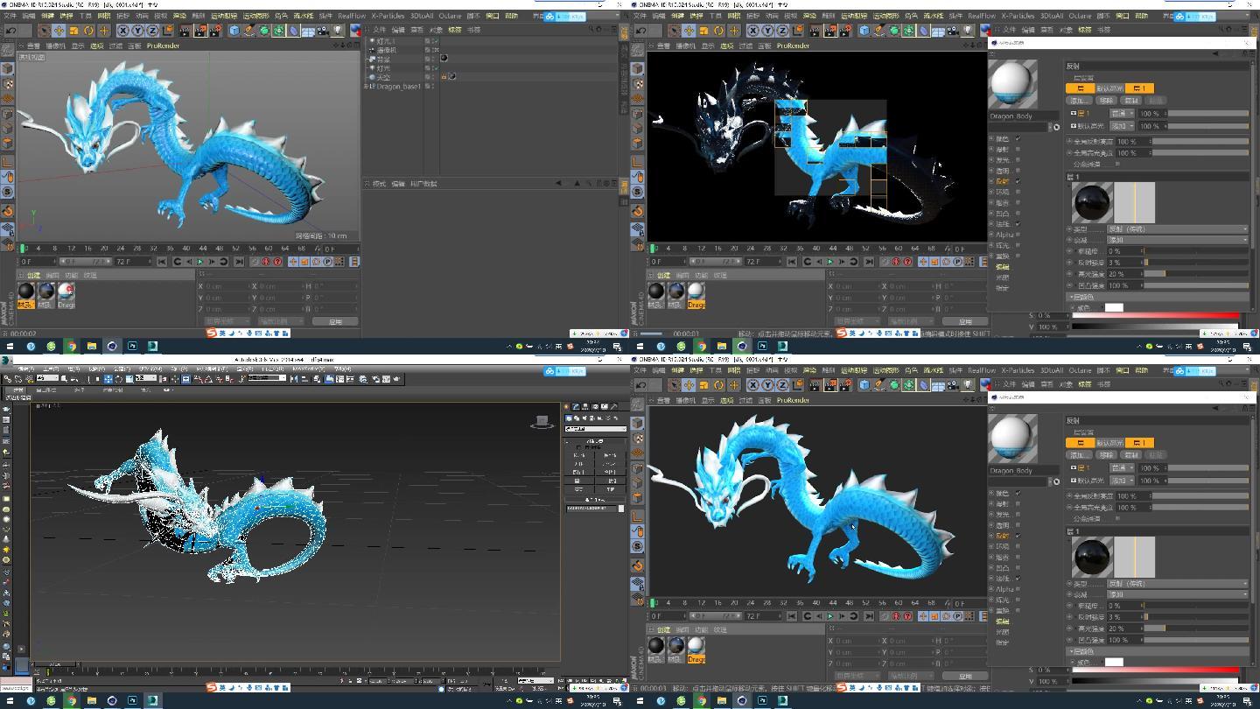Image resolution: width=1260 pixels, height=709 pixels.
Task: Open Render Settings icon in top-left Cinema 4D
Action: coord(215,31)
